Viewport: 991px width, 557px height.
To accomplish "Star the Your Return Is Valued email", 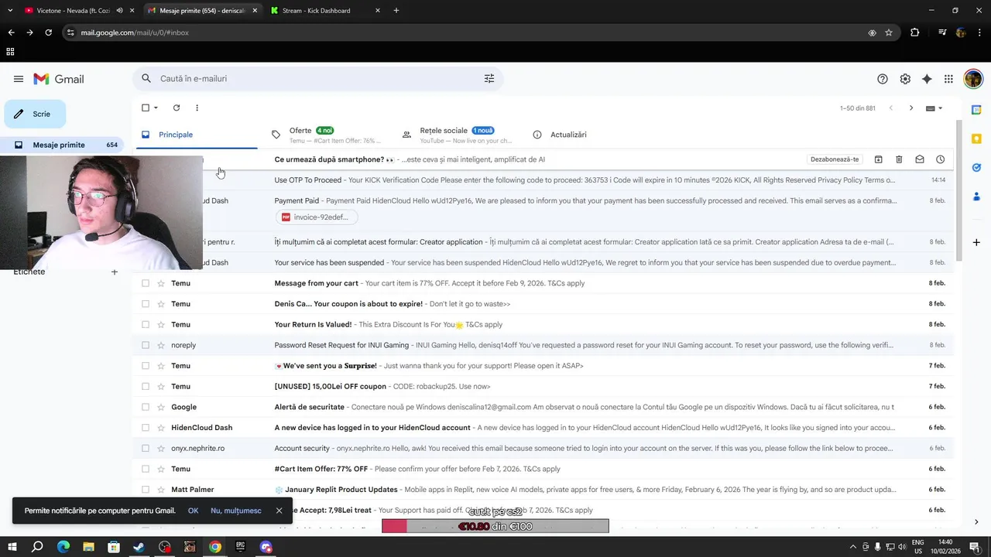I will tap(161, 325).
